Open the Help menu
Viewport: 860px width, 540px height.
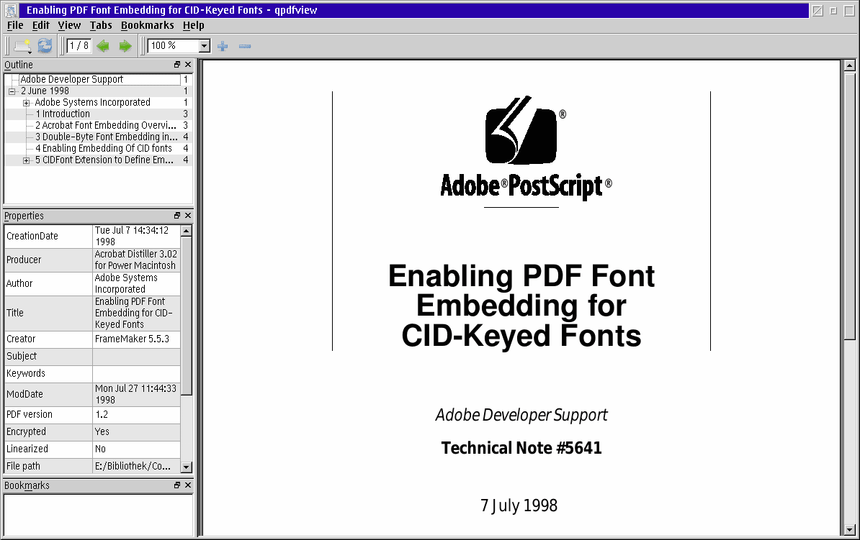tap(194, 25)
